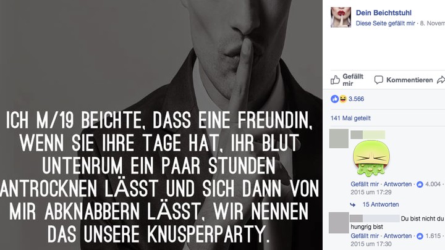Click the Kommentieren speech bubble icon
Screen dimensions: 445x250
[379, 80]
